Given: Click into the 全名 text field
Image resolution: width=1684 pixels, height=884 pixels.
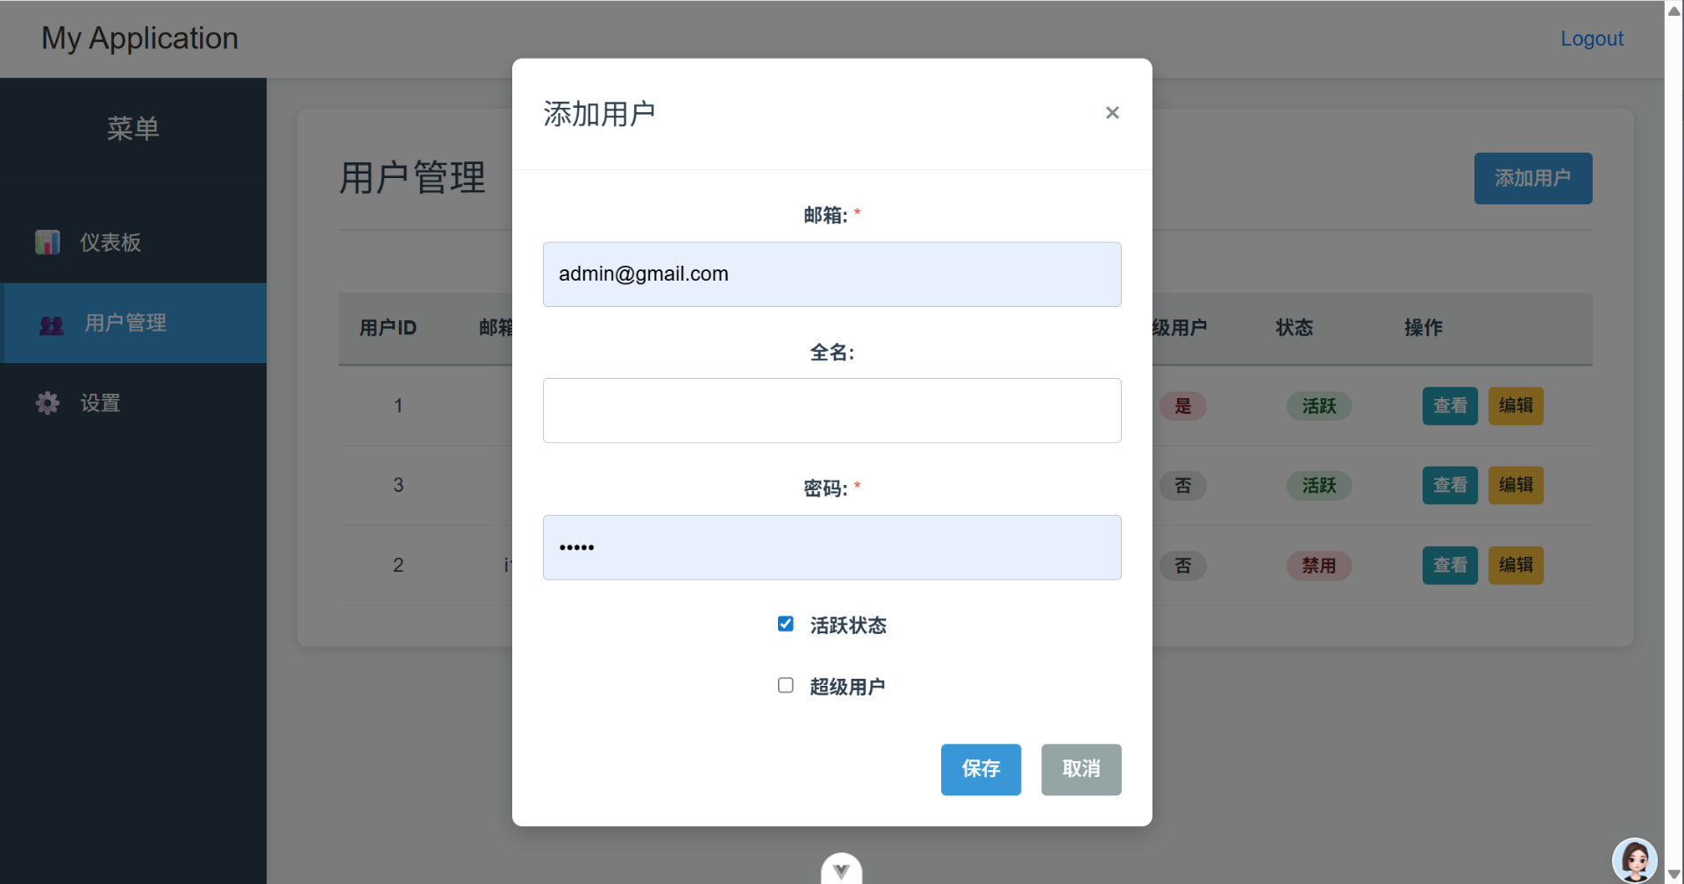Looking at the screenshot, I should [831, 410].
